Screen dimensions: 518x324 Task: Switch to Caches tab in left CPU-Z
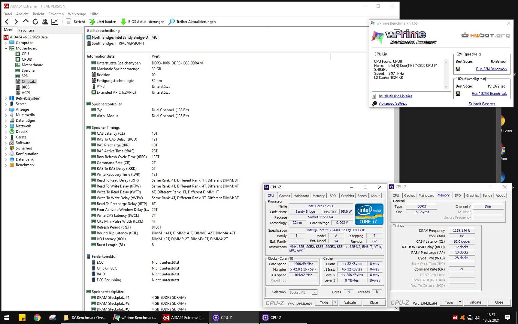284,196
